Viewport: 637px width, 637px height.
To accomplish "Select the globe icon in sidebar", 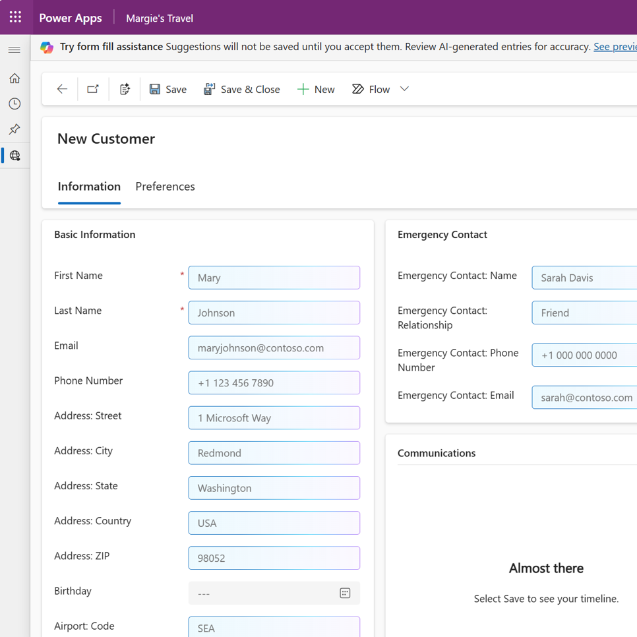I will tap(15, 155).
